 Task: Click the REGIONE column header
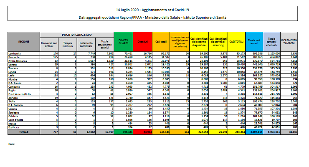(23, 42)
